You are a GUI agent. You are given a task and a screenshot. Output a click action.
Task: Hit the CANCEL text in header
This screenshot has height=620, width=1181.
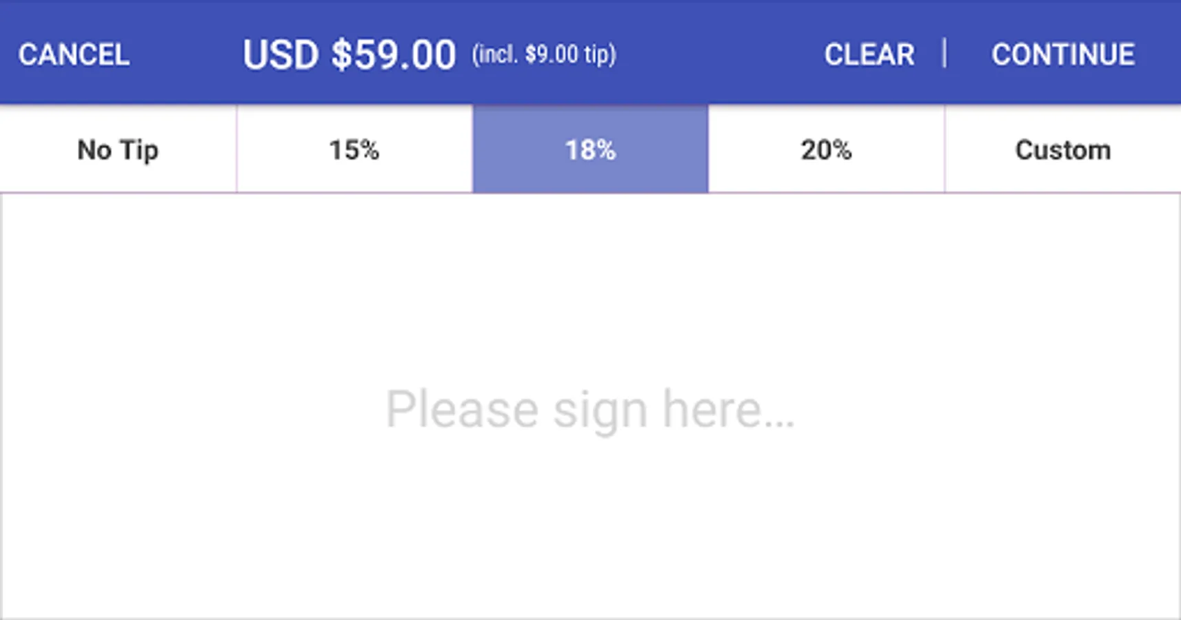(x=74, y=54)
